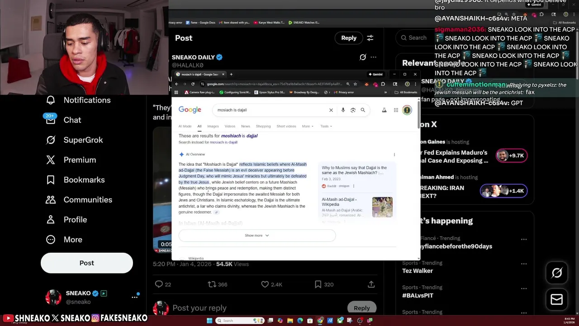Image resolution: width=579 pixels, height=326 pixels.
Task: Click the repost icon showing 366
Action: (212, 284)
